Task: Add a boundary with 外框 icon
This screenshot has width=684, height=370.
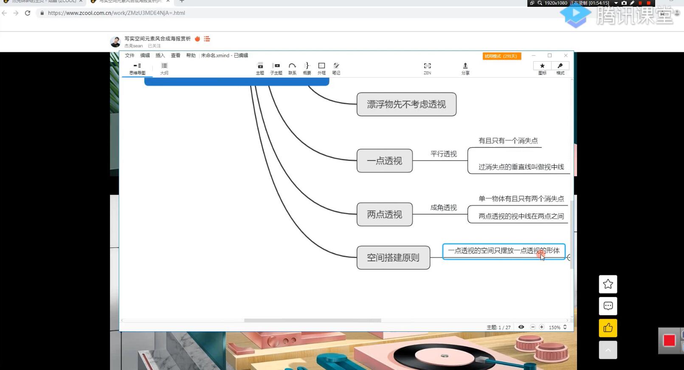Action: tap(321, 68)
